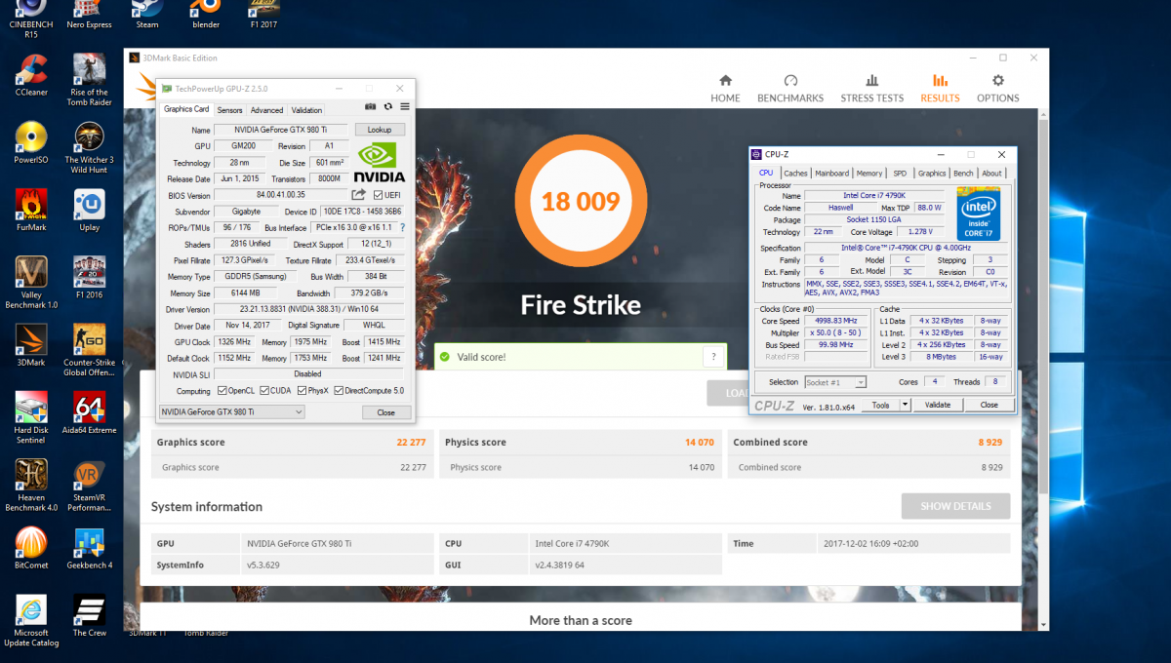Toggle the OpenCL checkbox

click(x=222, y=390)
